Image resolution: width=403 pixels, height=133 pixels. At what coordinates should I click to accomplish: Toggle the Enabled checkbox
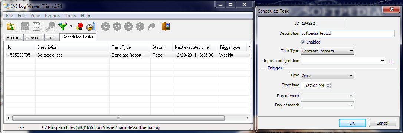303,42
